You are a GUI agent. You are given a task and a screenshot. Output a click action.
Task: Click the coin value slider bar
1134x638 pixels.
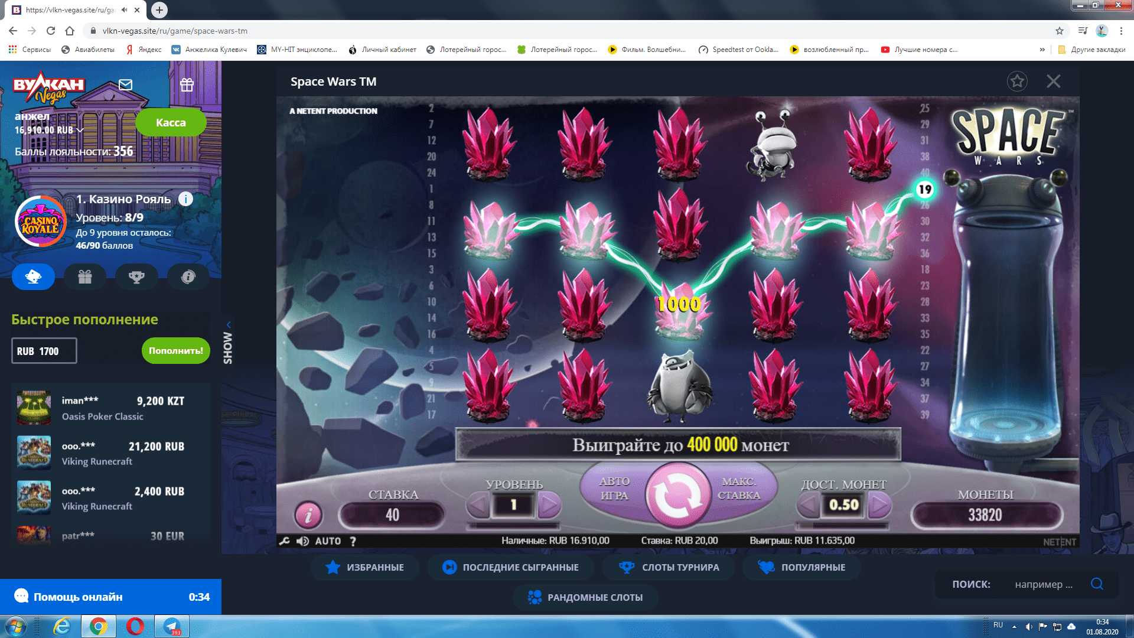tap(843, 525)
